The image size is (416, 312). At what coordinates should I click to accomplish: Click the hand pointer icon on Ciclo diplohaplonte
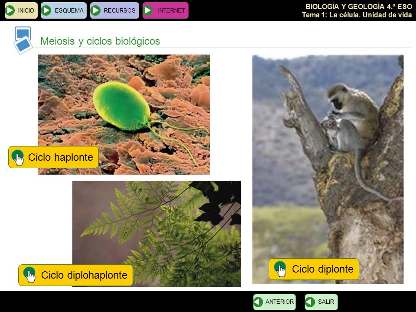coord(29,275)
